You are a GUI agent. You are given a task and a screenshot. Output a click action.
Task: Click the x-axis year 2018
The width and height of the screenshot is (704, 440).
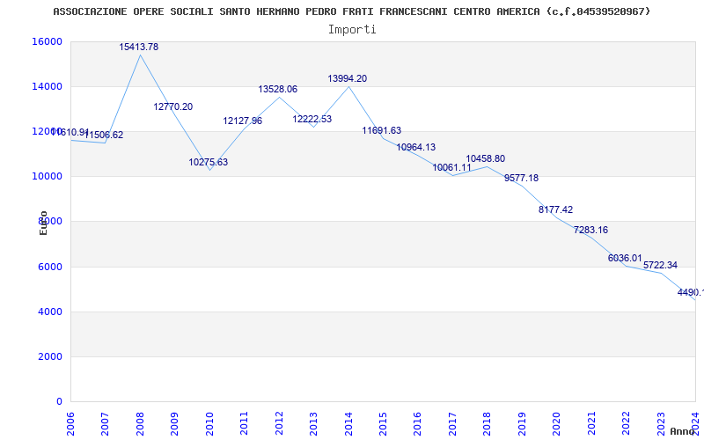click(488, 422)
